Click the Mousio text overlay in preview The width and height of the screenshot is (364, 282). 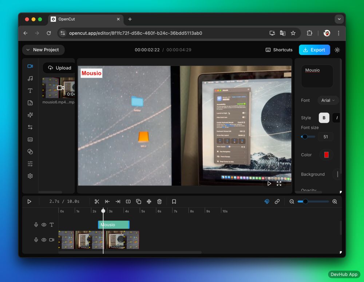pos(91,73)
